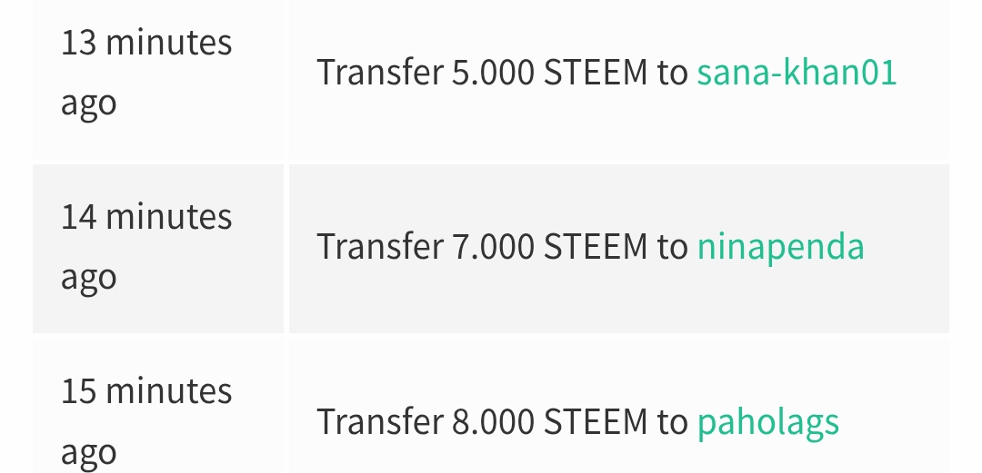Screen dimensions: 982x473
Task: Click the word Transfer in the sana-khan01 row
Action: tap(380, 72)
